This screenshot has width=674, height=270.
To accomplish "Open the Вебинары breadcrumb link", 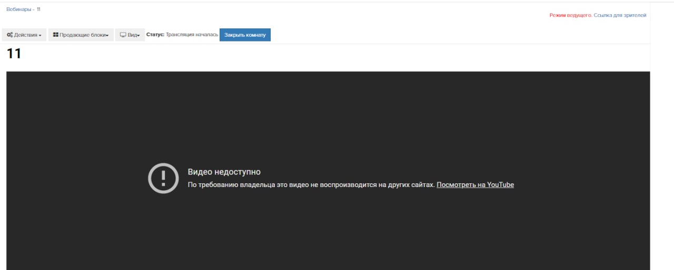I will [x=18, y=9].
